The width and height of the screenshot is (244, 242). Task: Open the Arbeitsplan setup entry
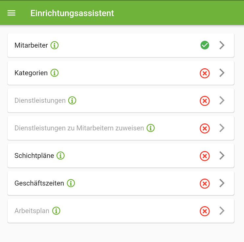(121, 211)
